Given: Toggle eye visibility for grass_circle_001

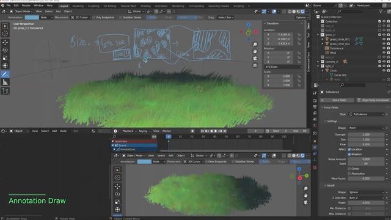Looking at the screenshot, I should click(x=384, y=39).
